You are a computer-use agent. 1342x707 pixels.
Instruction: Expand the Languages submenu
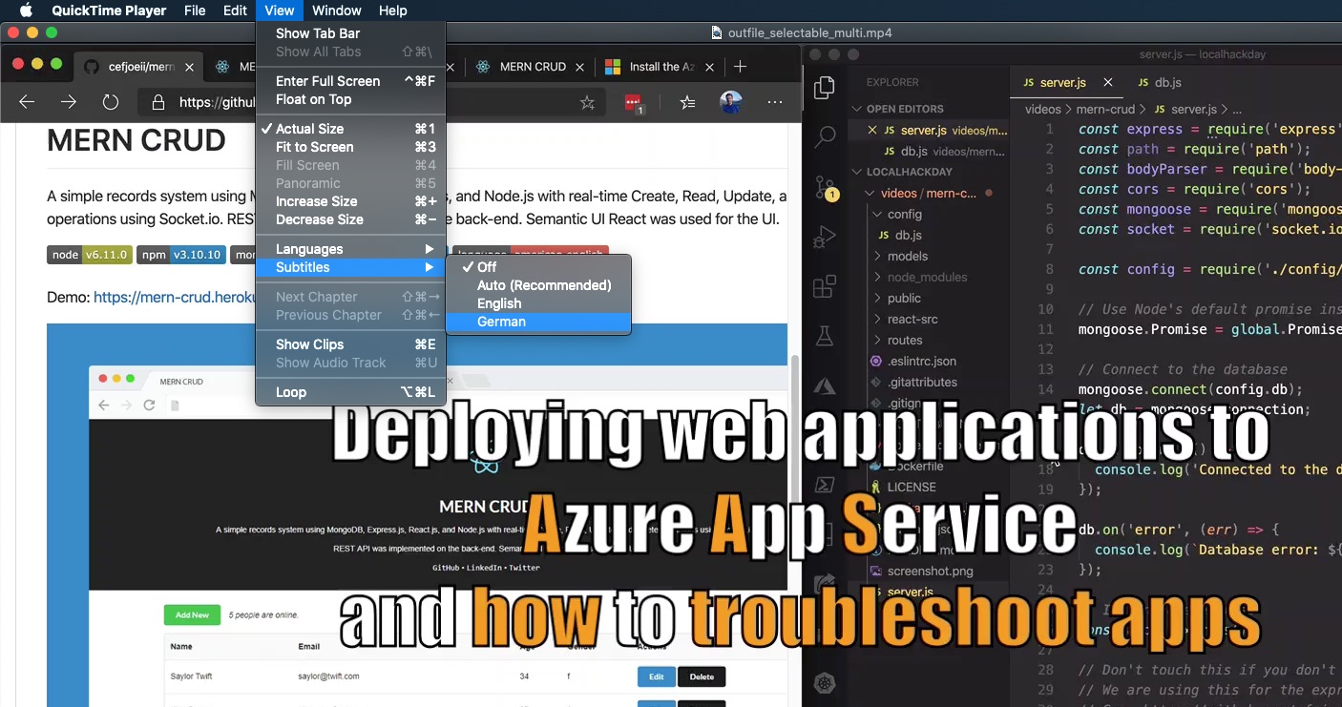[309, 249]
